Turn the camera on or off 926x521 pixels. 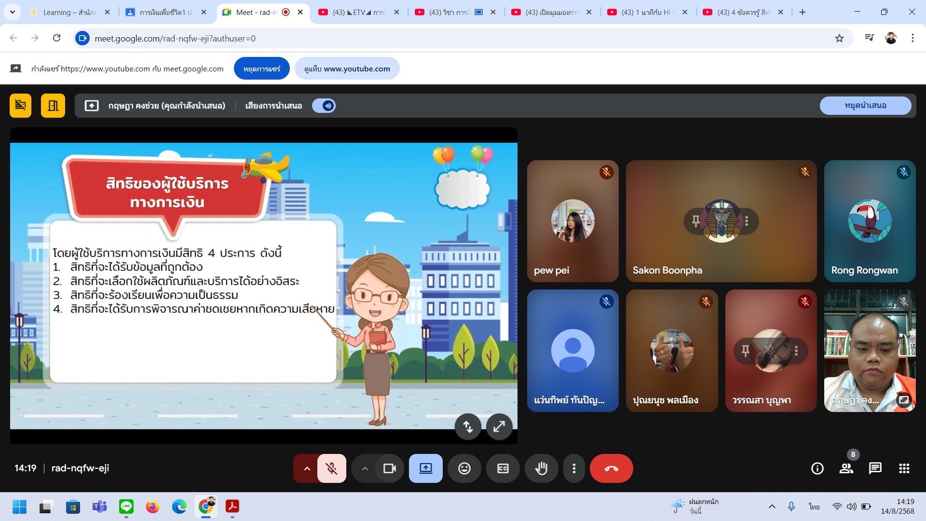[389, 468]
